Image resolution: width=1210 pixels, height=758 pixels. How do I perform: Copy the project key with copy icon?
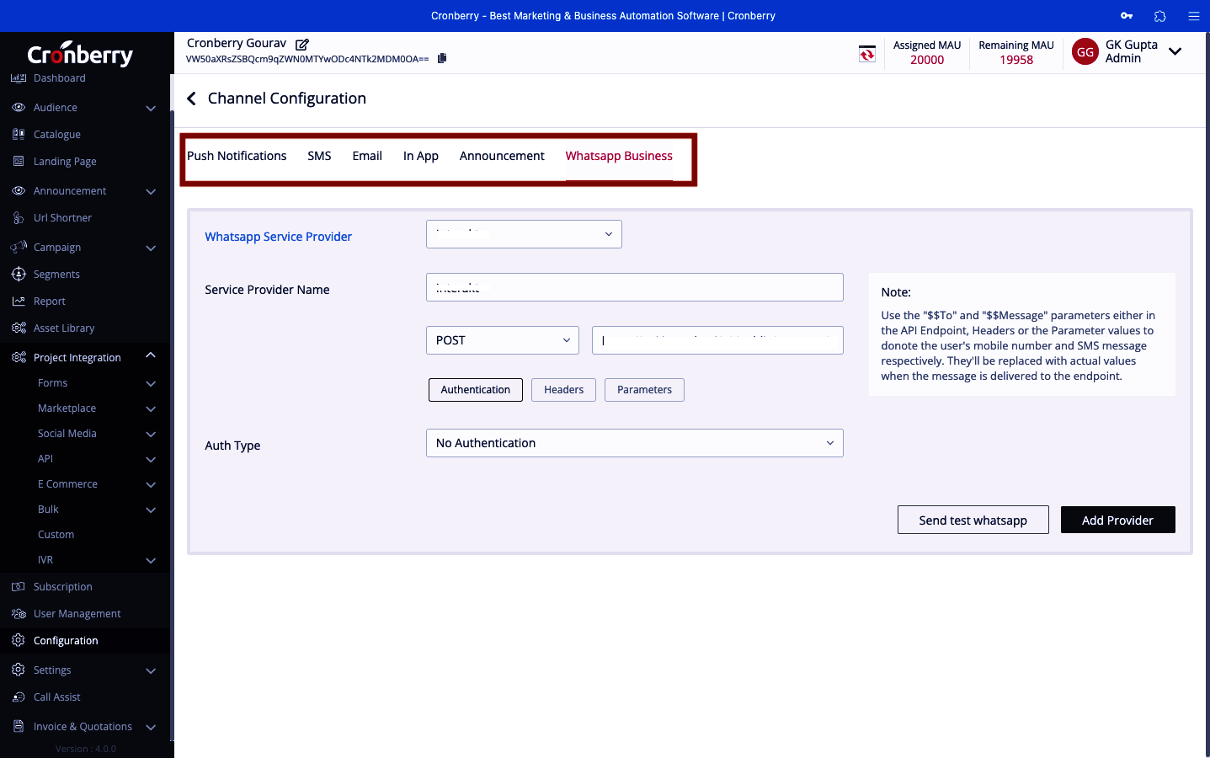(x=442, y=59)
